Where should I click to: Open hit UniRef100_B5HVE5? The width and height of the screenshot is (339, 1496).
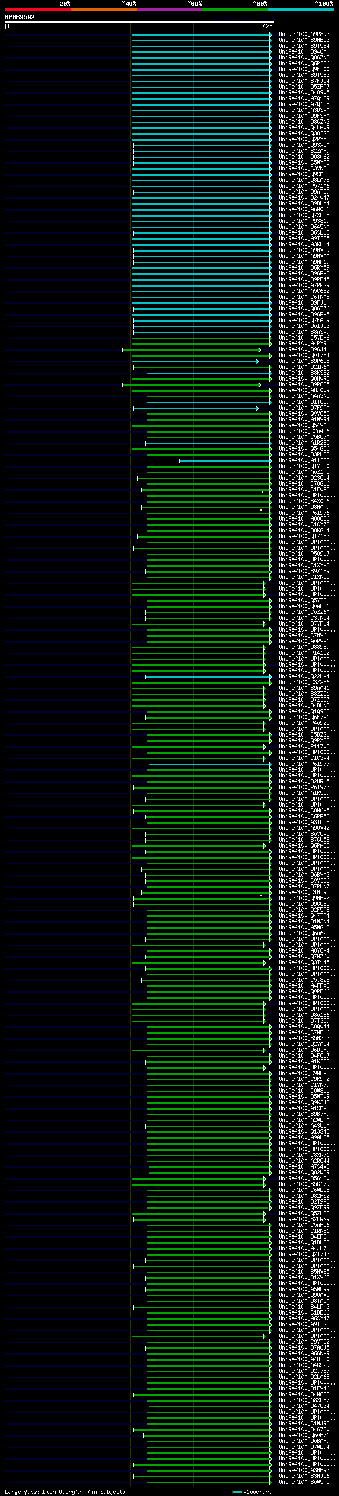pyautogui.click(x=304, y=1272)
